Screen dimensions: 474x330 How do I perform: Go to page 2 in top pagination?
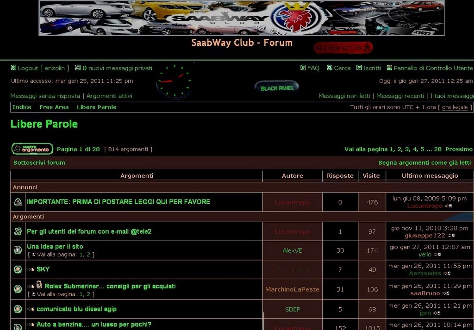(399, 149)
